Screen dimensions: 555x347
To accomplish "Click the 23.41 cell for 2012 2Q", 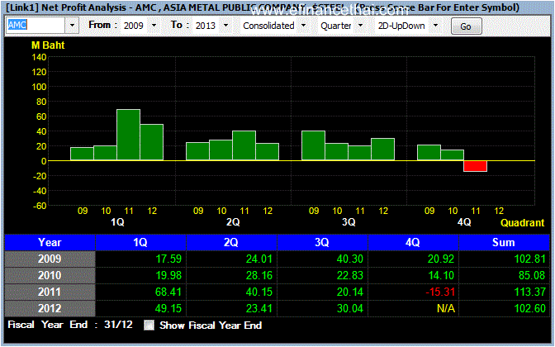I will tap(231, 308).
